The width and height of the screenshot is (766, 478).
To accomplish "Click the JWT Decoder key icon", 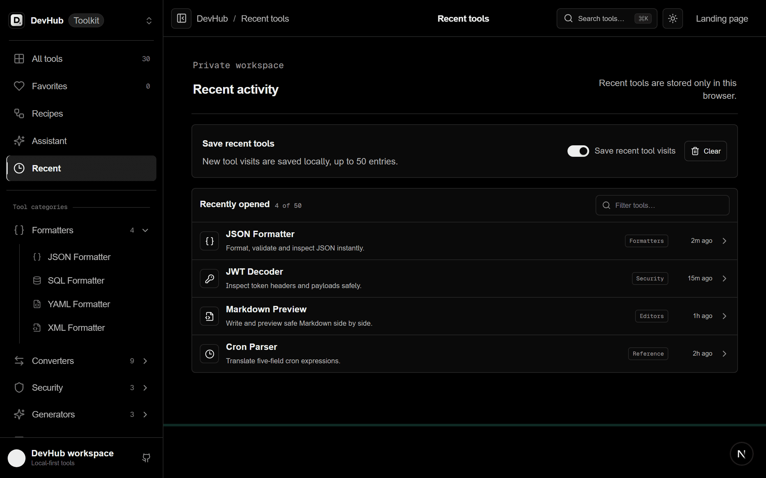I will [209, 279].
